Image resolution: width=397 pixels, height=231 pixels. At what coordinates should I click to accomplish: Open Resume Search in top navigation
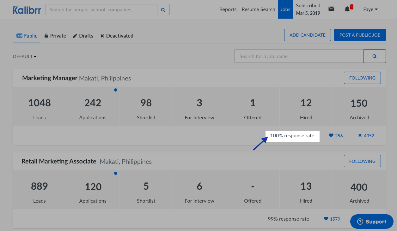pos(258,9)
